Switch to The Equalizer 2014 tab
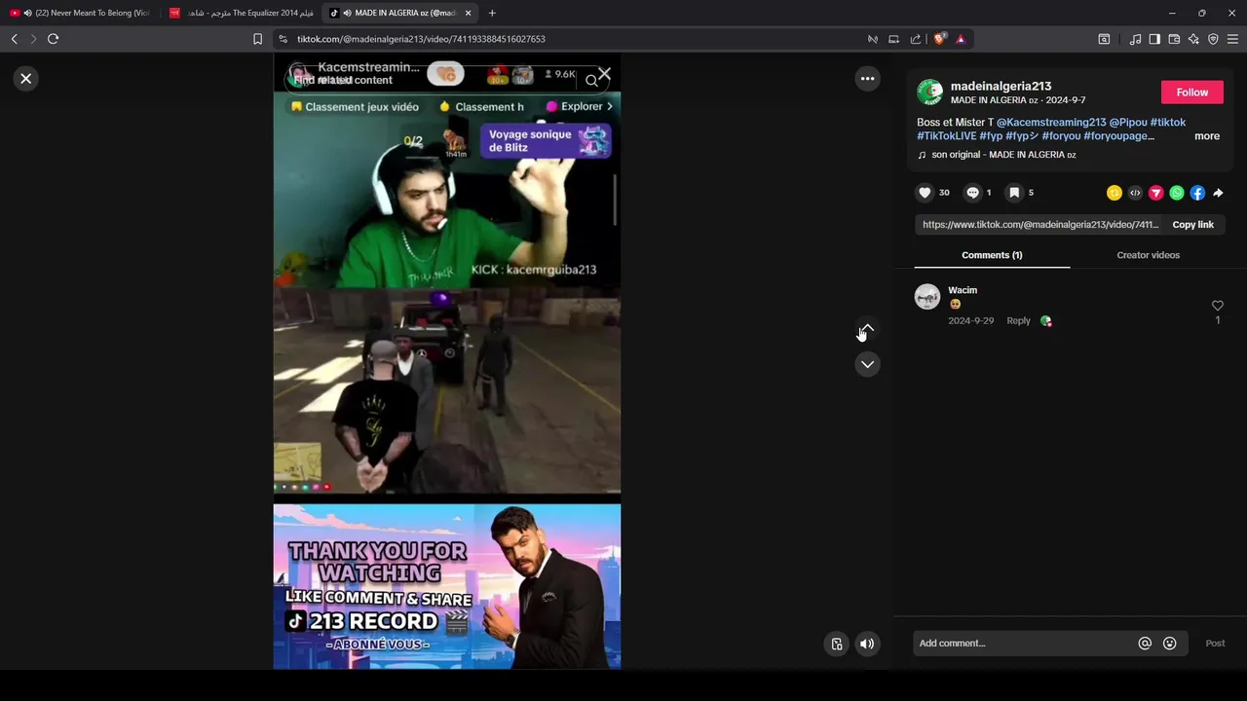The image size is (1247, 701). coord(242,13)
